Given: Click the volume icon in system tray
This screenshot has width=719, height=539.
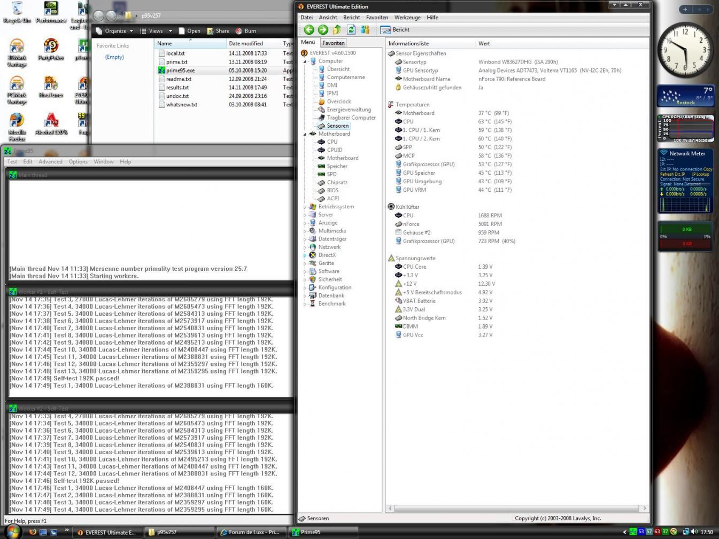Looking at the screenshot, I should pyautogui.click(x=694, y=532).
